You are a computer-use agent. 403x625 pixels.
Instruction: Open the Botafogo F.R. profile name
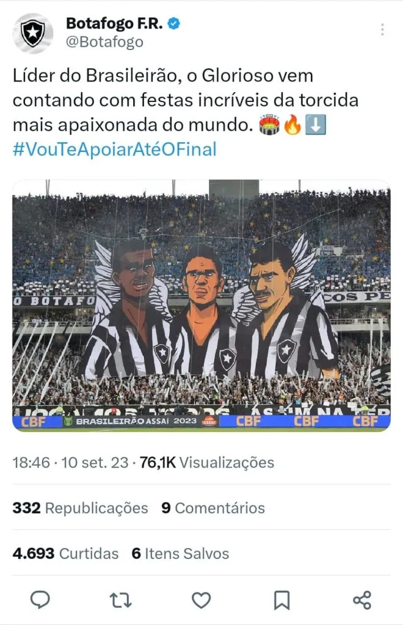[114, 24]
